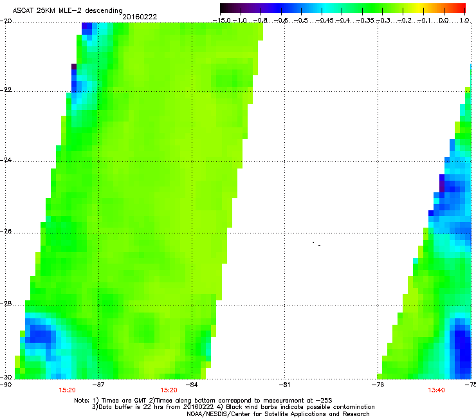Image resolution: width=476 pixels, height=418 pixels.
Task: Click the -0.3 color scale label
Action: click(383, 21)
